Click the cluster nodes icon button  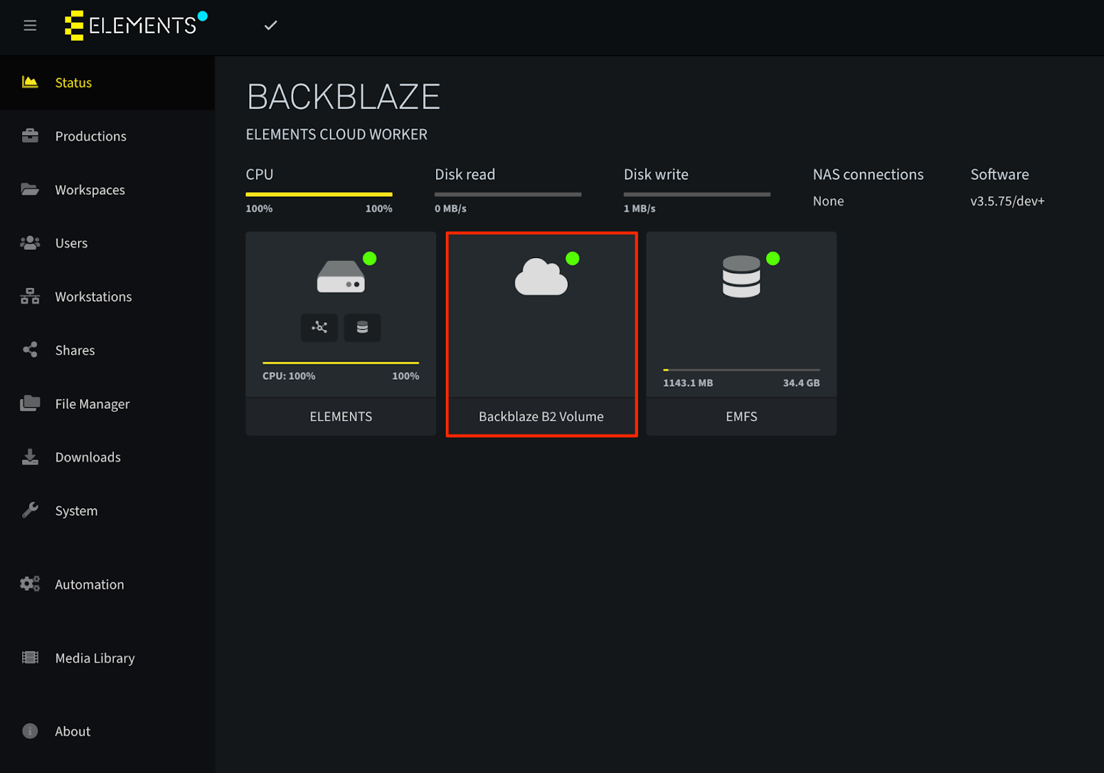click(319, 327)
